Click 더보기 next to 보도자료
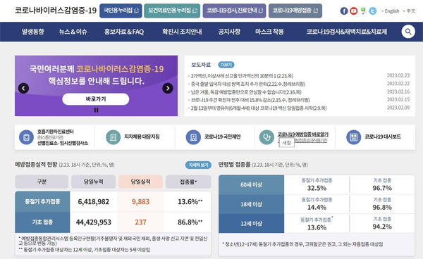 [226, 65]
